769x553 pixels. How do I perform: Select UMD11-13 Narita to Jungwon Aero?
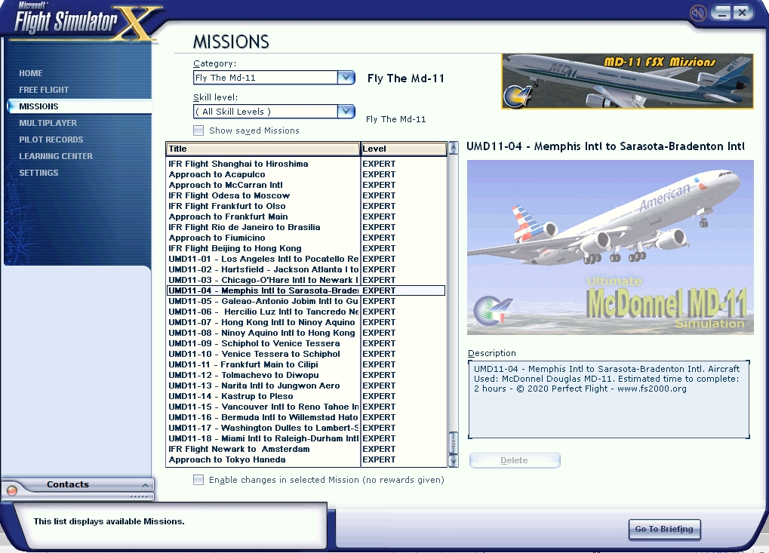tap(306, 386)
